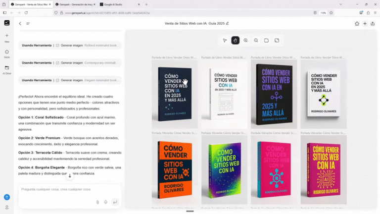Bookmark page with browser star icon

coord(331,13)
